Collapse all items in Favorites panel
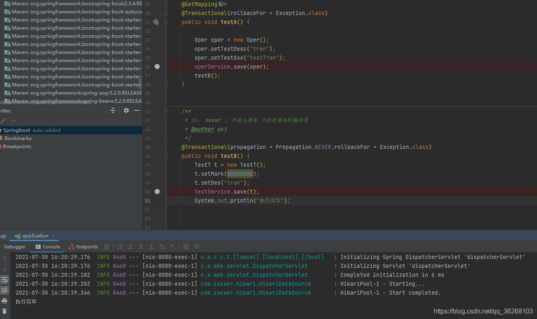The width and height of the screenshot is (537, 319). (113, 110)
